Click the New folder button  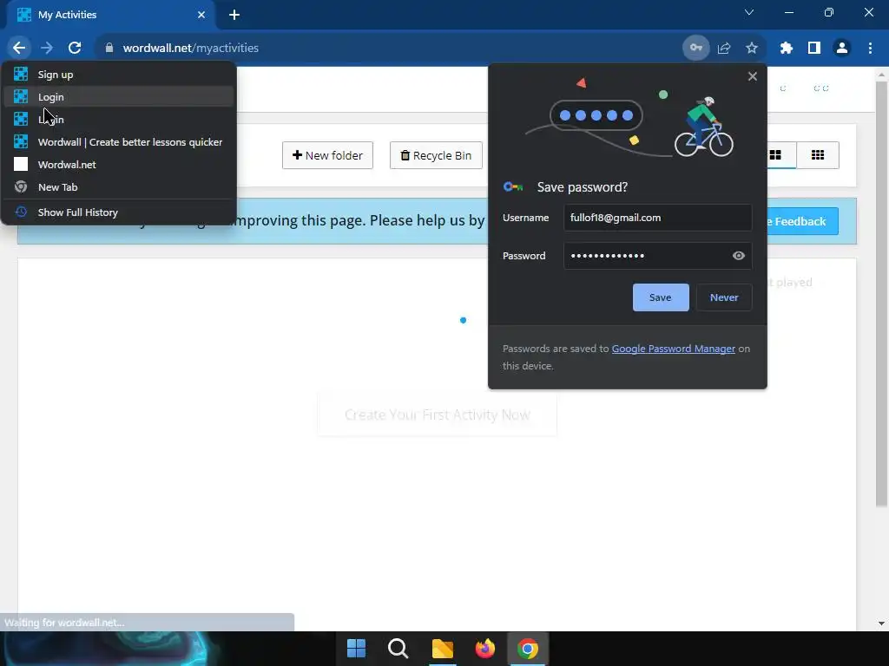[327, 155]
